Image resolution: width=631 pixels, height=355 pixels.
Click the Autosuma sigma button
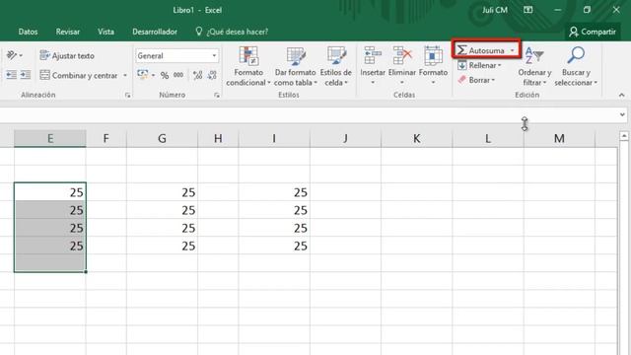480,50
